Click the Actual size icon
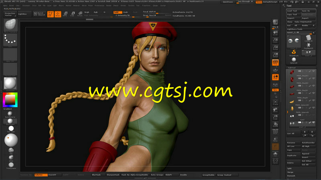 tap(275, 48)
